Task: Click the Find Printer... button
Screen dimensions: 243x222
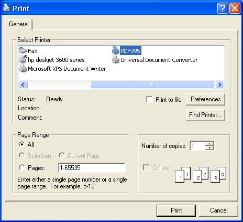Action: pyautogui.click(x=205, y=115)
